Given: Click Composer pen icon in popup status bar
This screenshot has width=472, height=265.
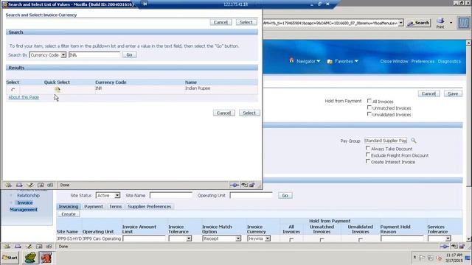Looking at the screenshot, I should [x=30, y=185].
